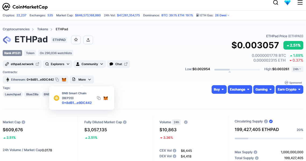
Task: Click Total Supply info icon
Action: click(257, 158)
